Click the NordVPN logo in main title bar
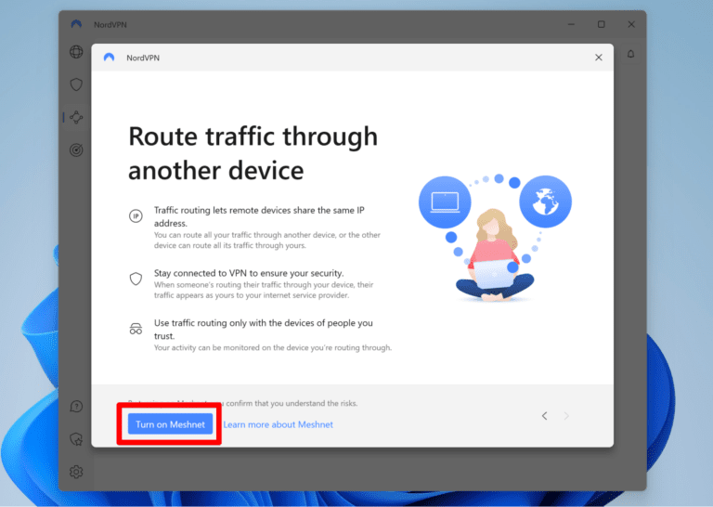713x507 pixels. pos(76,24)
